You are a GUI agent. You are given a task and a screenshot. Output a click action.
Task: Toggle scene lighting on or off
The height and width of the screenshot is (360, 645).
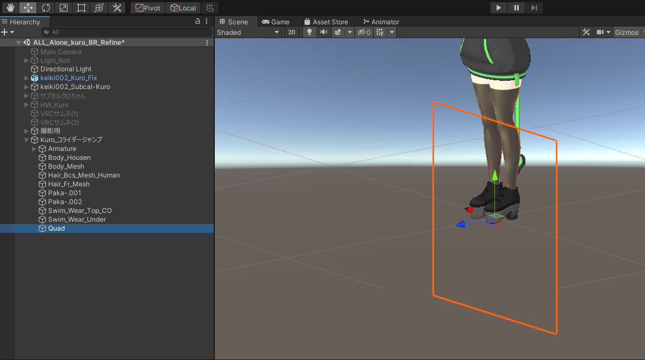click(x=309, y=33)
